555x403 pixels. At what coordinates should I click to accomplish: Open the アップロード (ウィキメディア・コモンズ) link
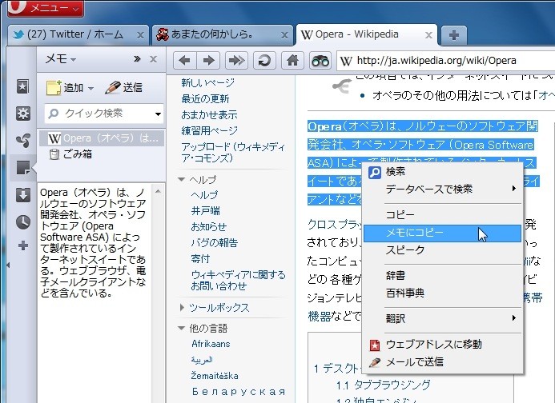click(233, 152)
